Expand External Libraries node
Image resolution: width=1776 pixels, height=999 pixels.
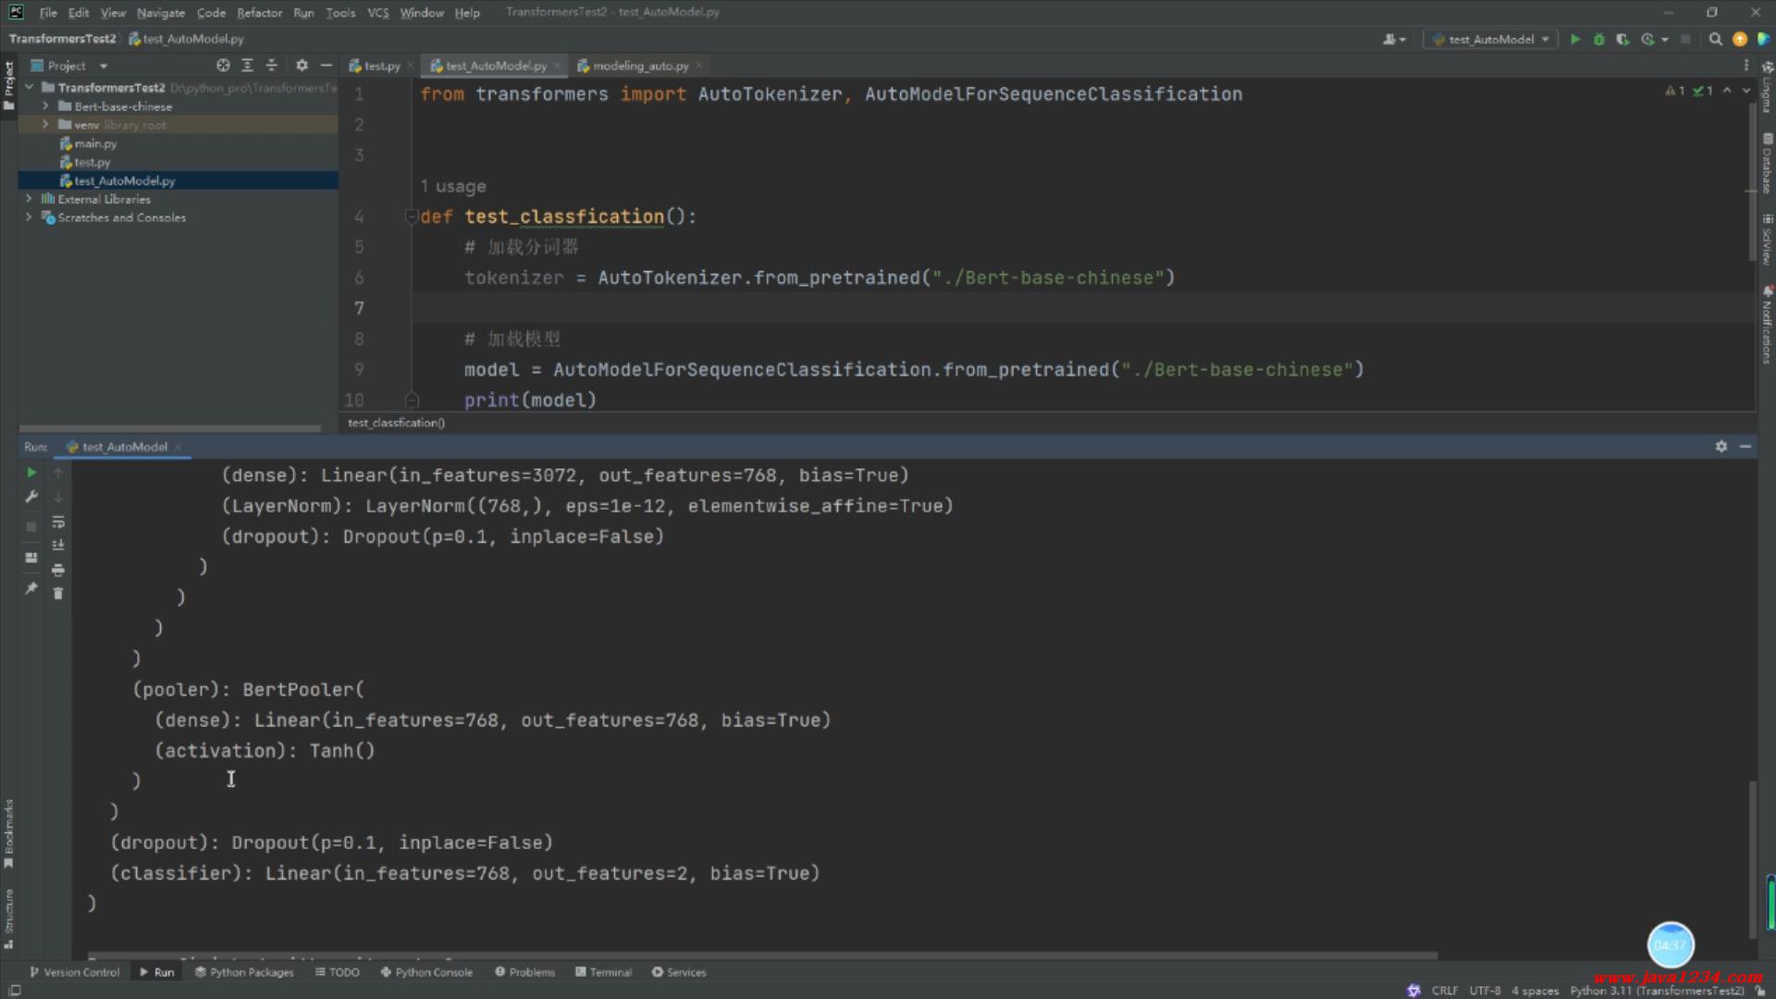[29, 199]
